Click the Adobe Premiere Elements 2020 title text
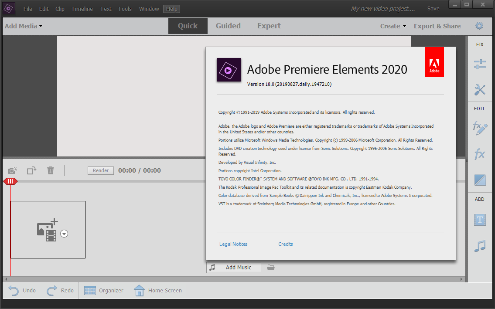The image size is (495, 309). 327,69
